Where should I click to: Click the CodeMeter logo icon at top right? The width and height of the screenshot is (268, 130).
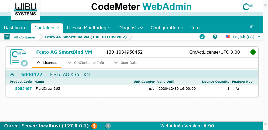(247, 7)
